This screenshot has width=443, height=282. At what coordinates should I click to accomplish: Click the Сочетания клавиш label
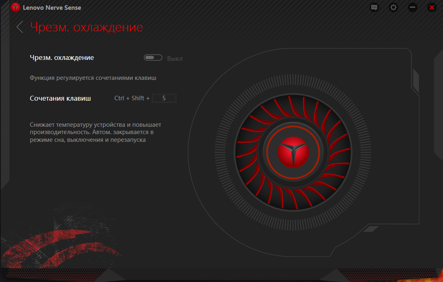[60, 99]
